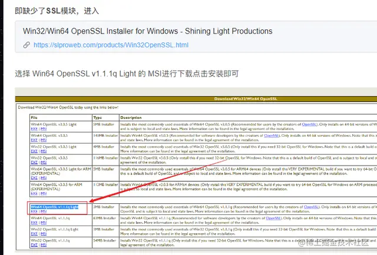Click the EXE link under Win32 OpenSSL v3.0.5 Light
Image resolution: width=377 pixels, height=255 pixels.
34,151
